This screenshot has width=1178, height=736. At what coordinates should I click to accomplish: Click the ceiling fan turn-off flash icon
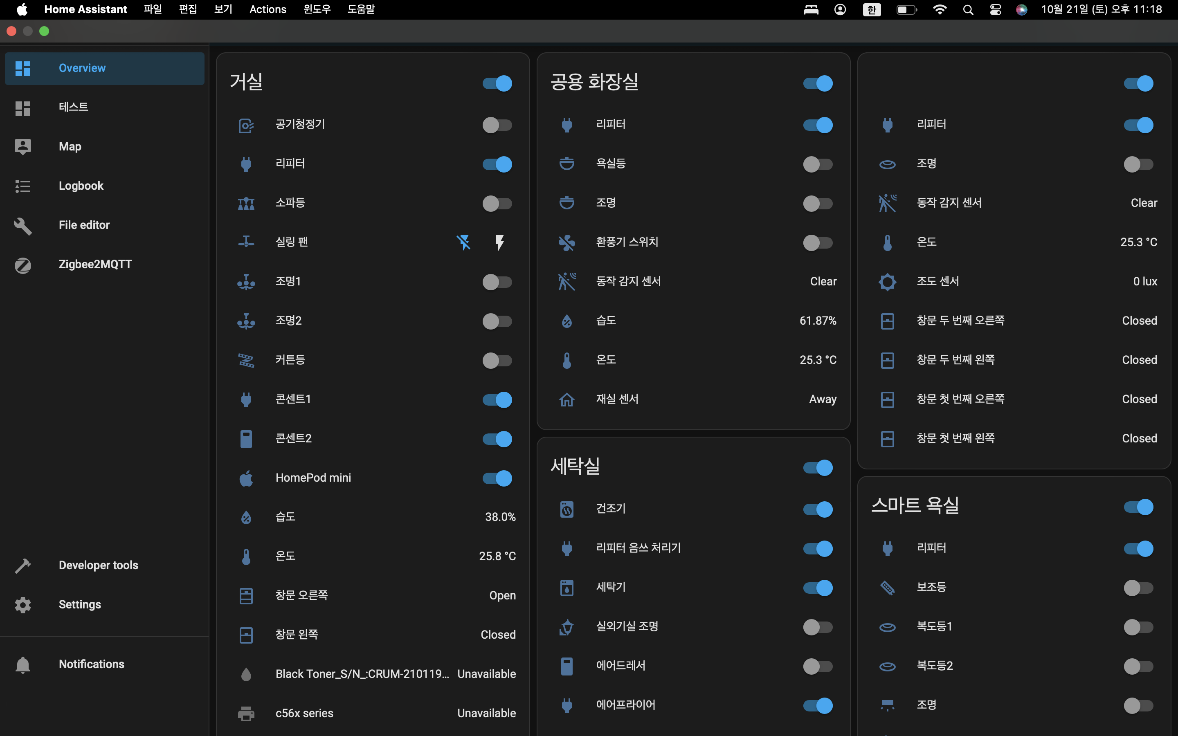463,242
